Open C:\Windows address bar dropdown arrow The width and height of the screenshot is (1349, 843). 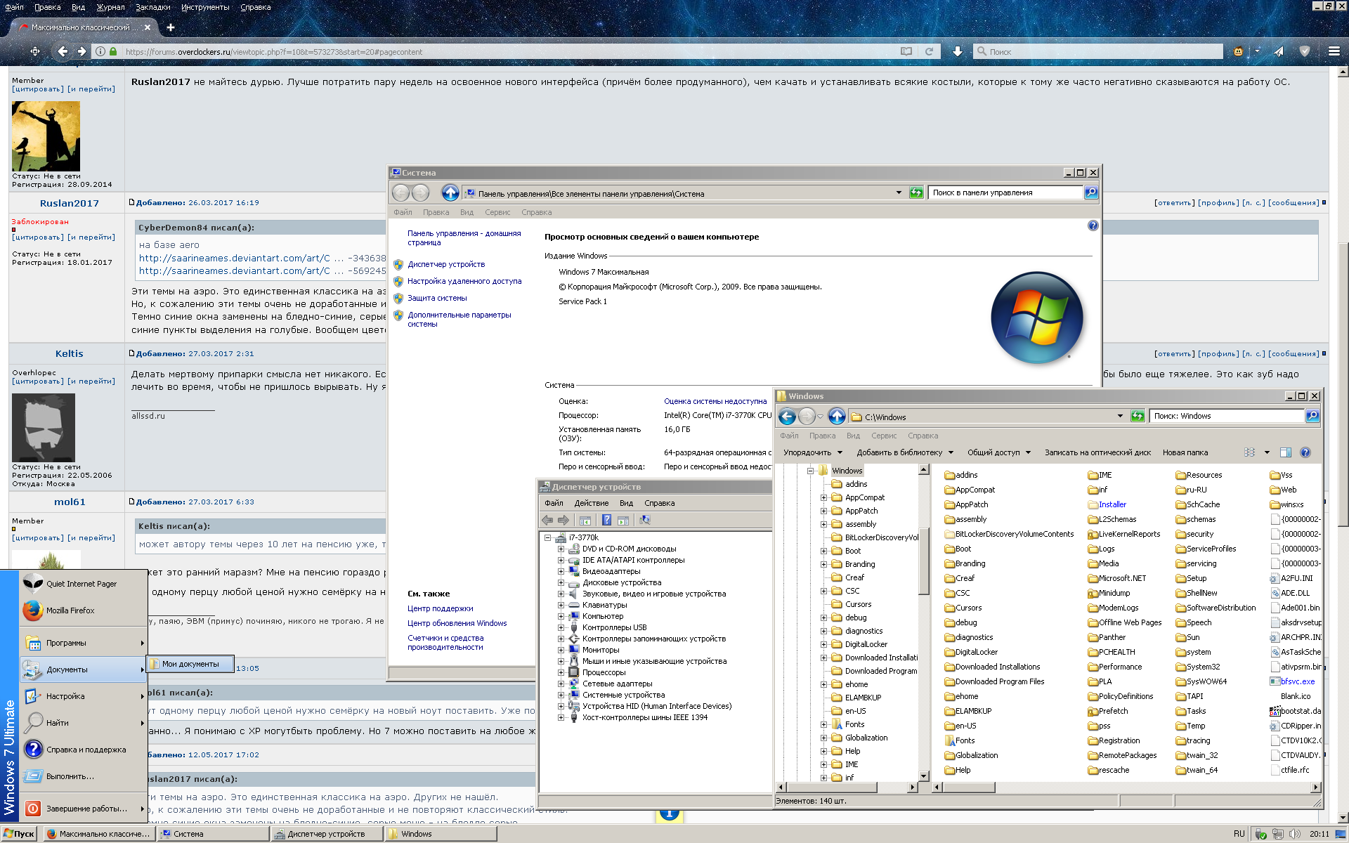point(1120,417)
